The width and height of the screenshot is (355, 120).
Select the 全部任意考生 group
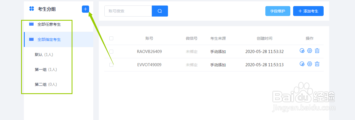[59, 24]
